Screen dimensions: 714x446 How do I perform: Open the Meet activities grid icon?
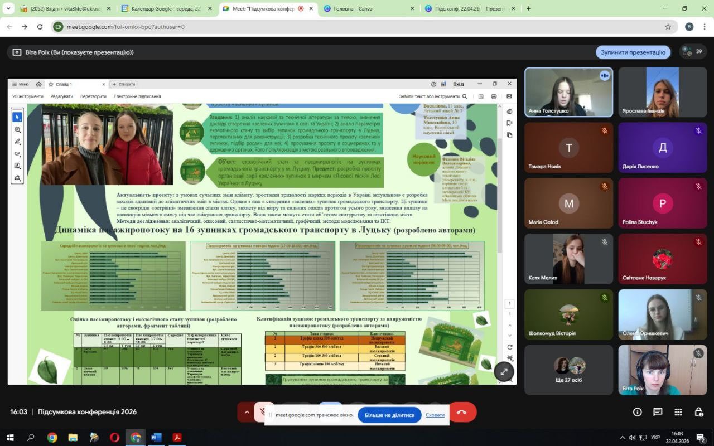[x=678, y=412]
